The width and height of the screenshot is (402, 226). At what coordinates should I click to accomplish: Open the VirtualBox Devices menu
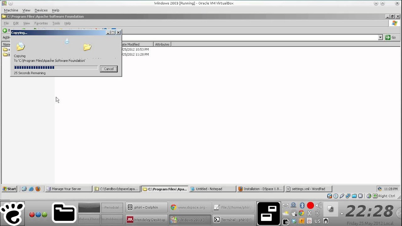click(x=41, y=10)
